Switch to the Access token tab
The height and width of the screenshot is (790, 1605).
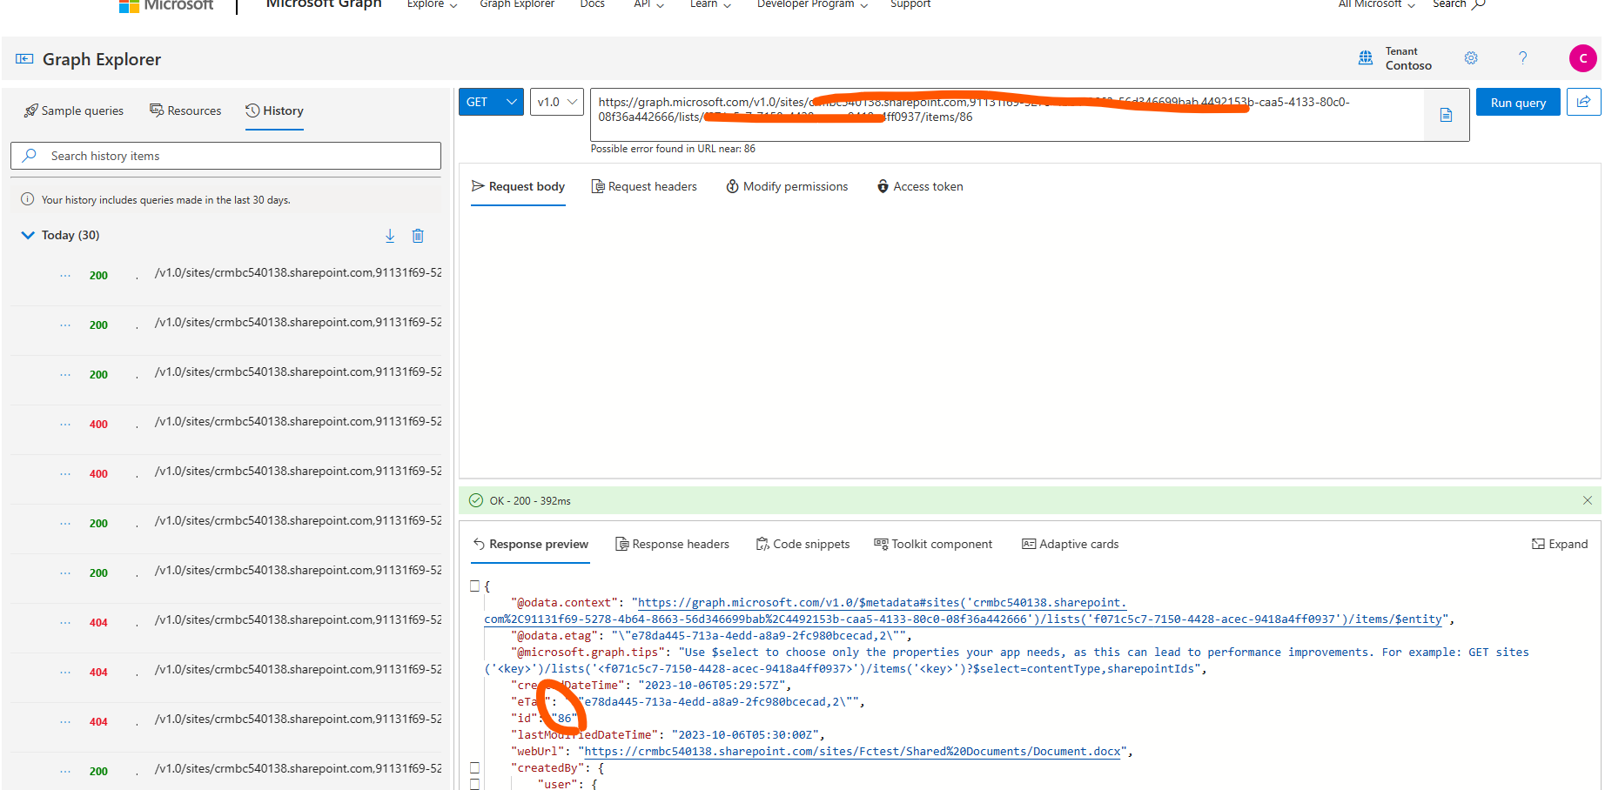(x=920, y=186)
